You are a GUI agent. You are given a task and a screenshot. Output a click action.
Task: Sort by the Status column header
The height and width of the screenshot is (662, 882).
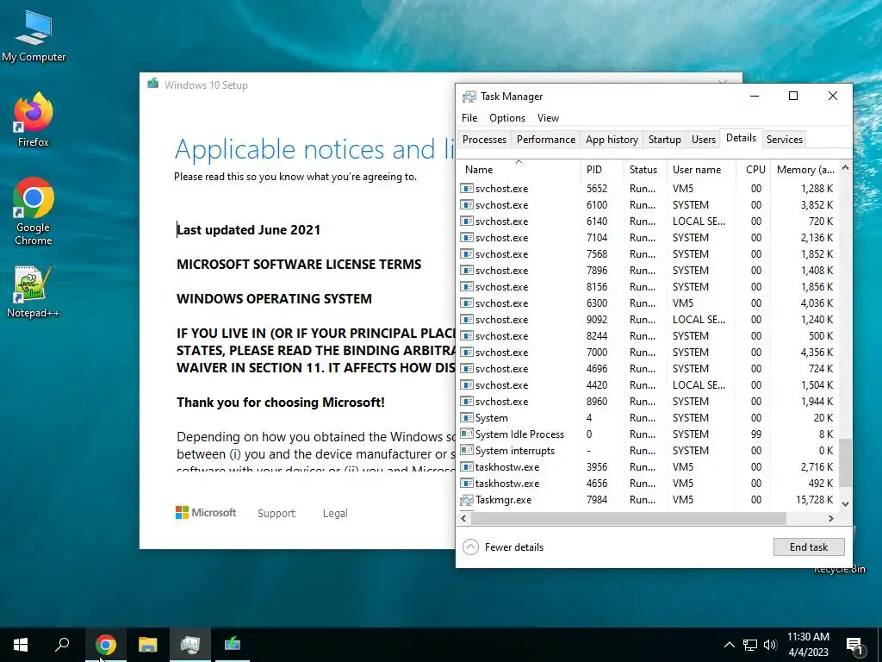pyautogui.click(x=644, y=170)
